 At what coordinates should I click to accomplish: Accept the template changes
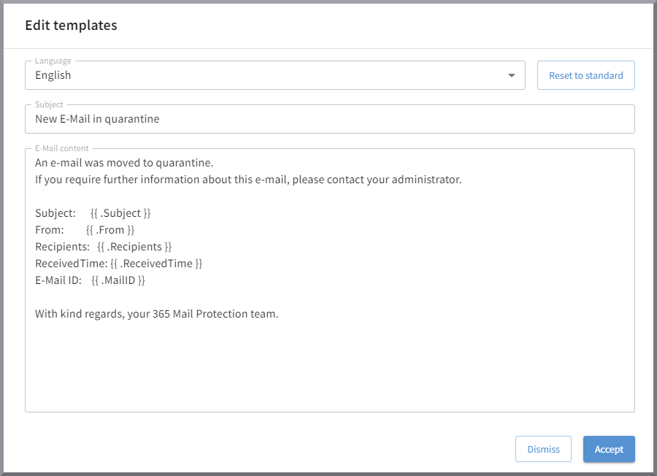click(609, 449)
